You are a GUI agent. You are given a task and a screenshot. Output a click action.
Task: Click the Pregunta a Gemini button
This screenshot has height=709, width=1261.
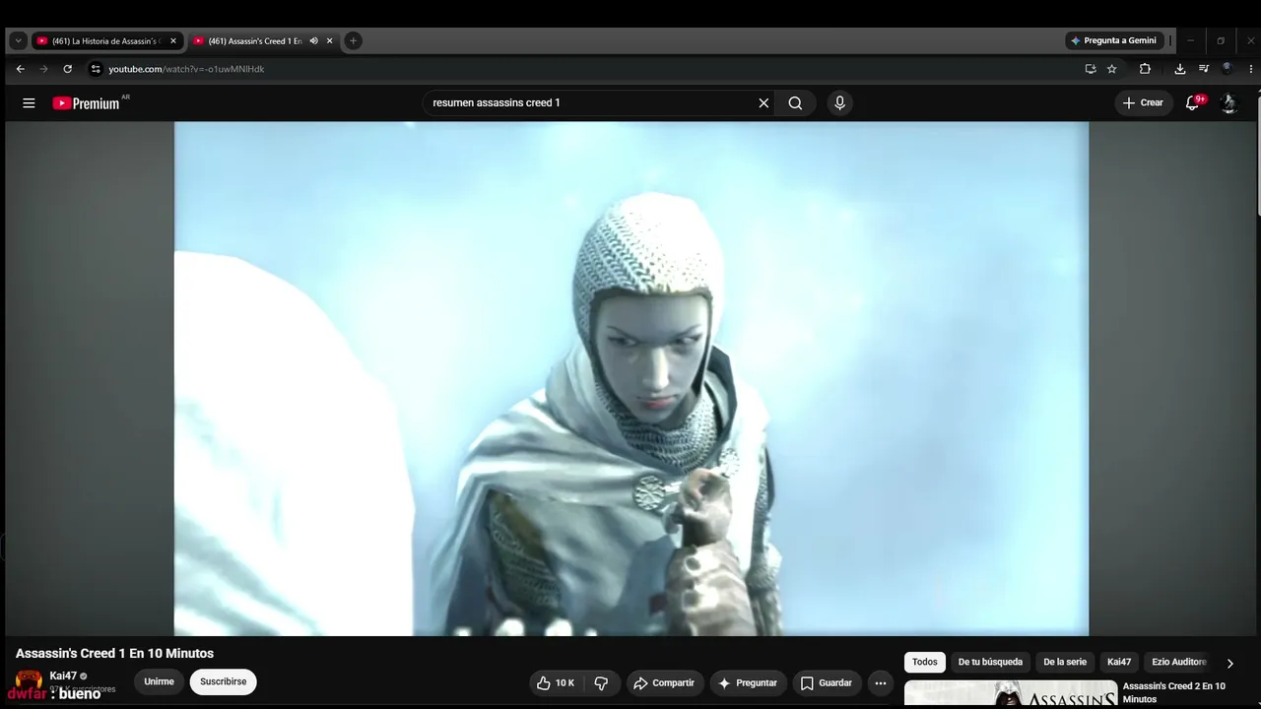(1114, 40)
